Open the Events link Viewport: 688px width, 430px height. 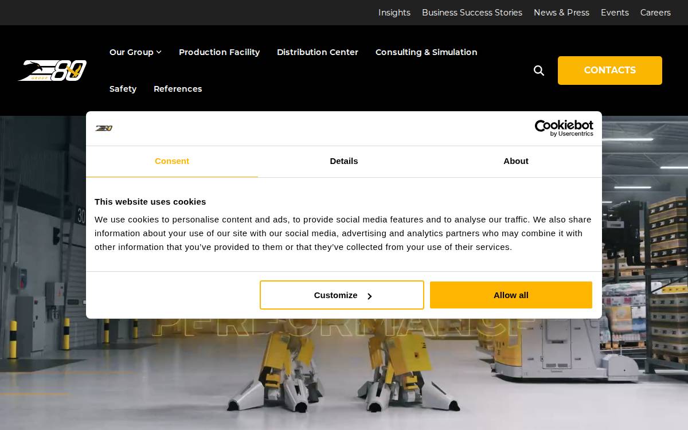tap(615, 13)
